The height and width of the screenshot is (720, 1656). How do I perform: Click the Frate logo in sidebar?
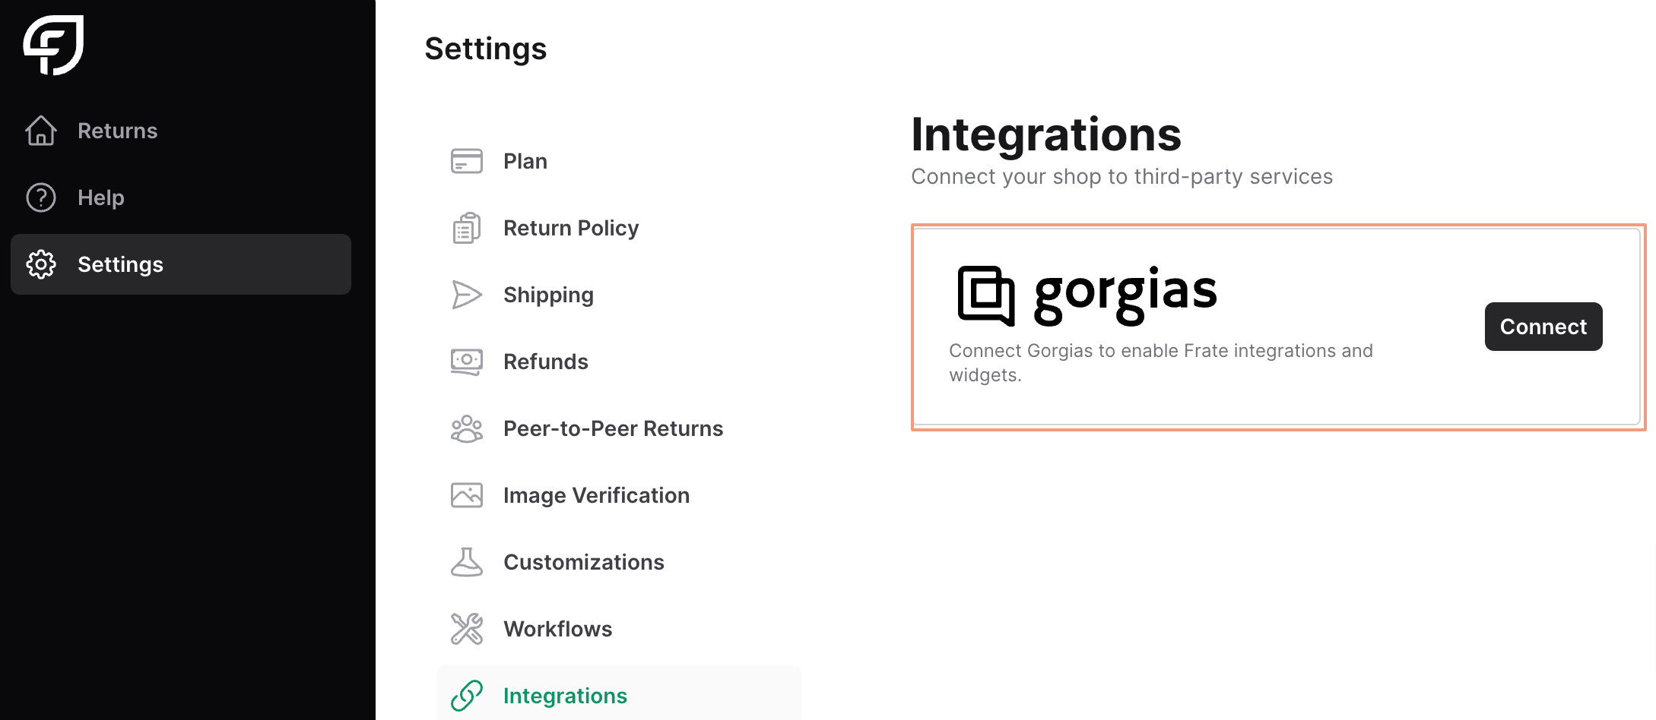pyautogui.click(x=53, y=45)
